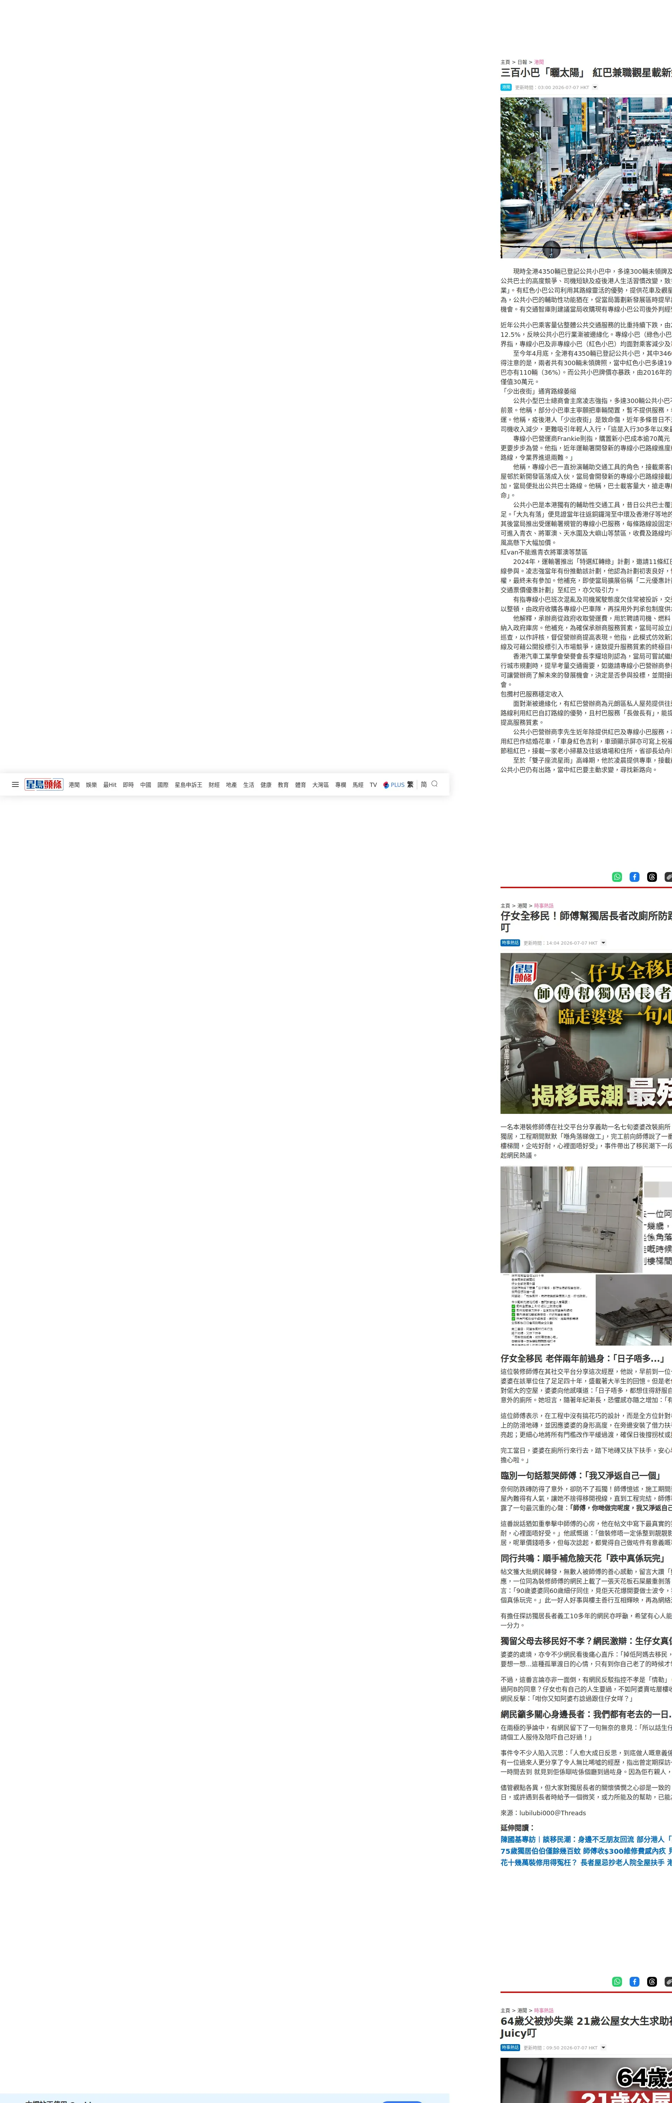Open 即時 in the navigation bar
672x2103 pixels.
(128, 784)
